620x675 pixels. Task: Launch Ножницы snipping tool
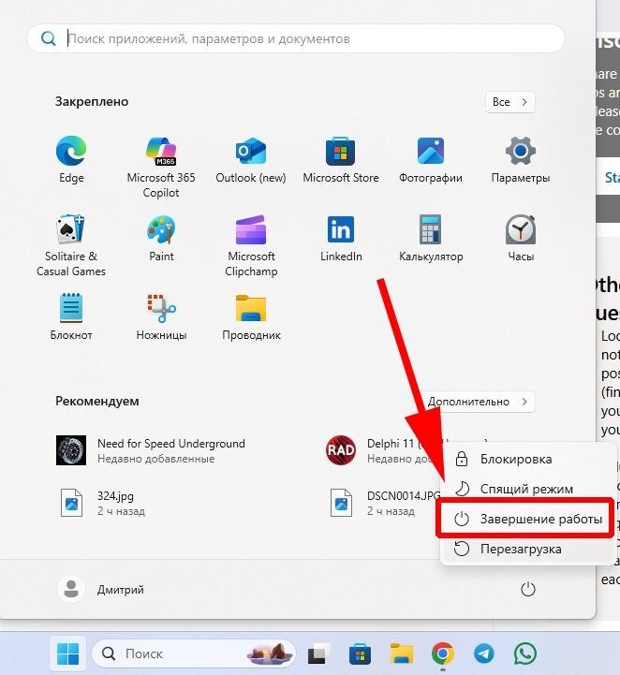click(161, 316)
